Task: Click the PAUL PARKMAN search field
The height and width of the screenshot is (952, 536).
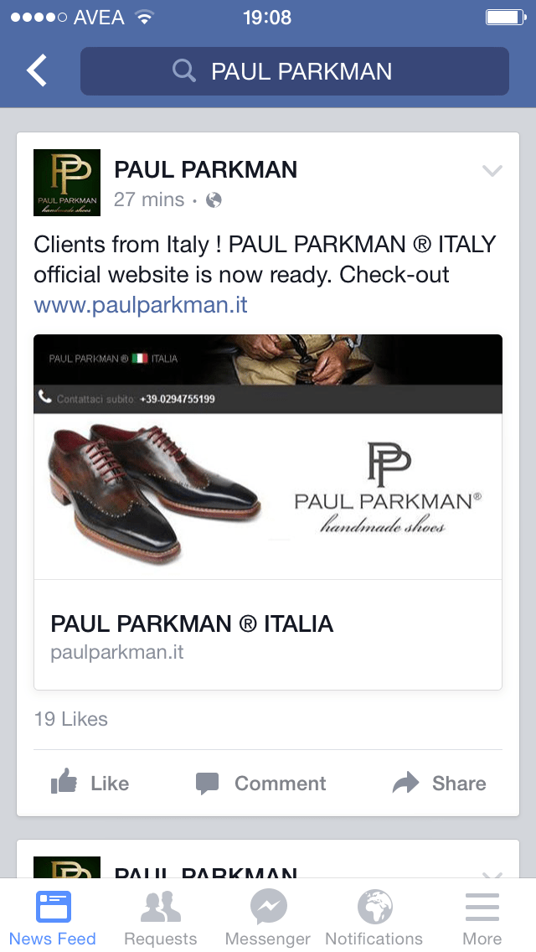Action: click(295, 71)
